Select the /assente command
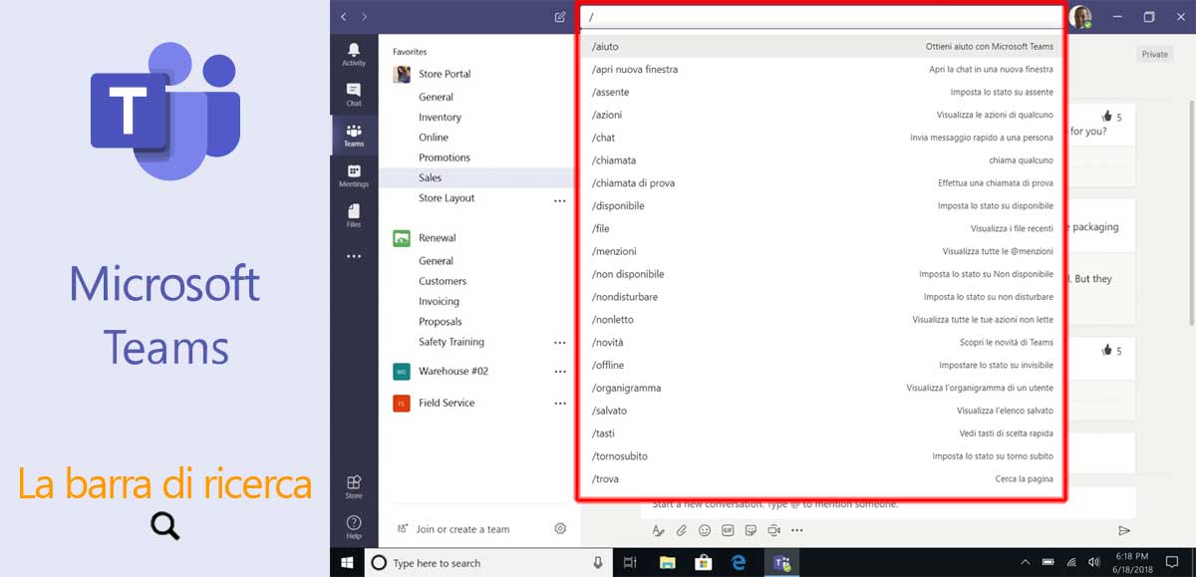Viewport: 1196px width, 577px height. coord(822,92)
